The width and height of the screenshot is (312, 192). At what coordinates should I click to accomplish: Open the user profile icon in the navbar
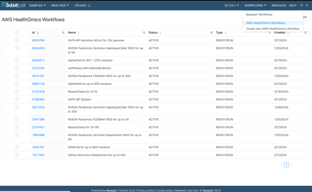click(301, 5)
